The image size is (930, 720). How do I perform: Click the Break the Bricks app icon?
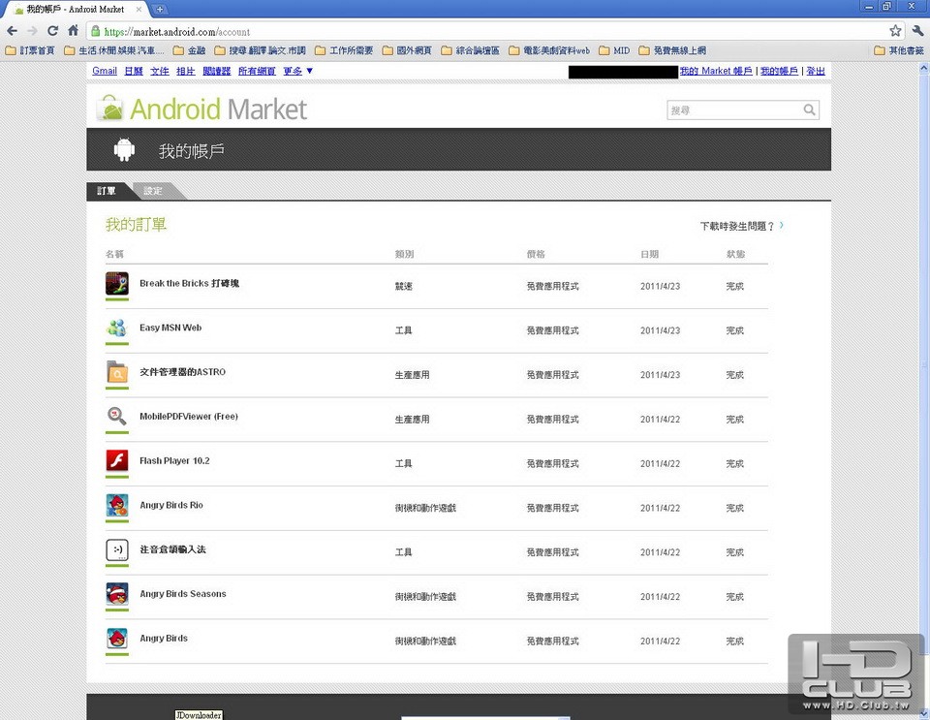[117, 284]
